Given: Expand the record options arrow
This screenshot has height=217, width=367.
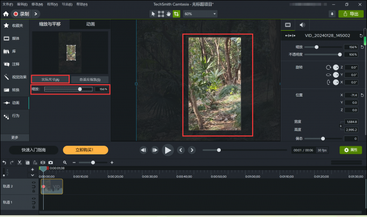Looking at the screenshot, I should (x=36, y=13).
